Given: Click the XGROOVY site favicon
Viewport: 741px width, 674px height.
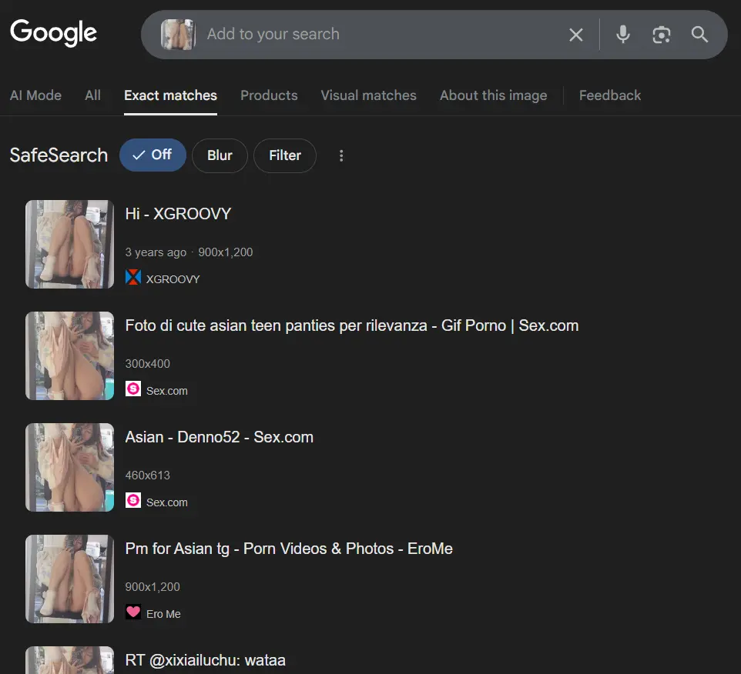Looking at the screenshot, I should [x=133, y=277].
